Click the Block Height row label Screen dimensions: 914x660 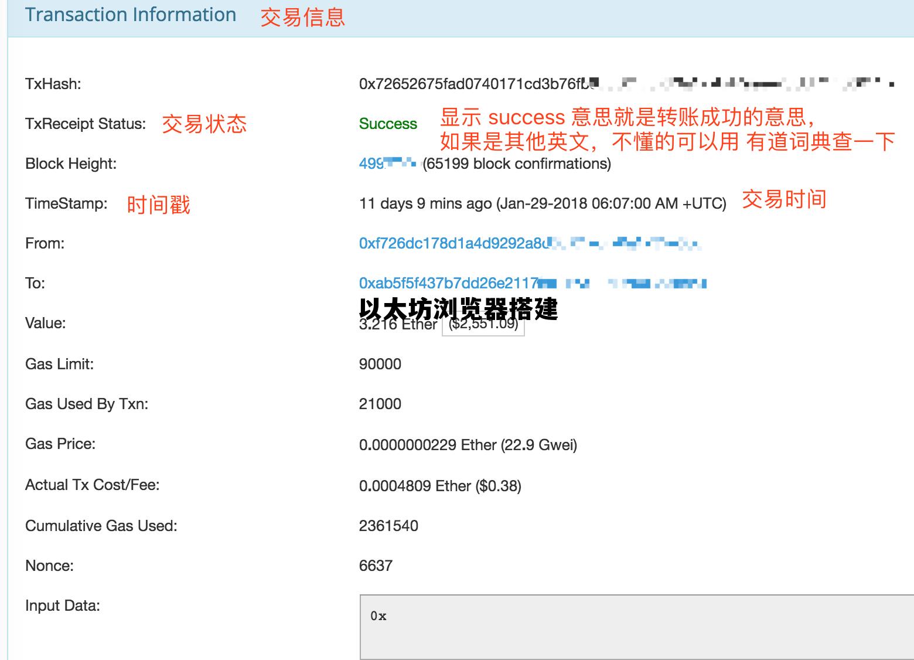point(71,164)
